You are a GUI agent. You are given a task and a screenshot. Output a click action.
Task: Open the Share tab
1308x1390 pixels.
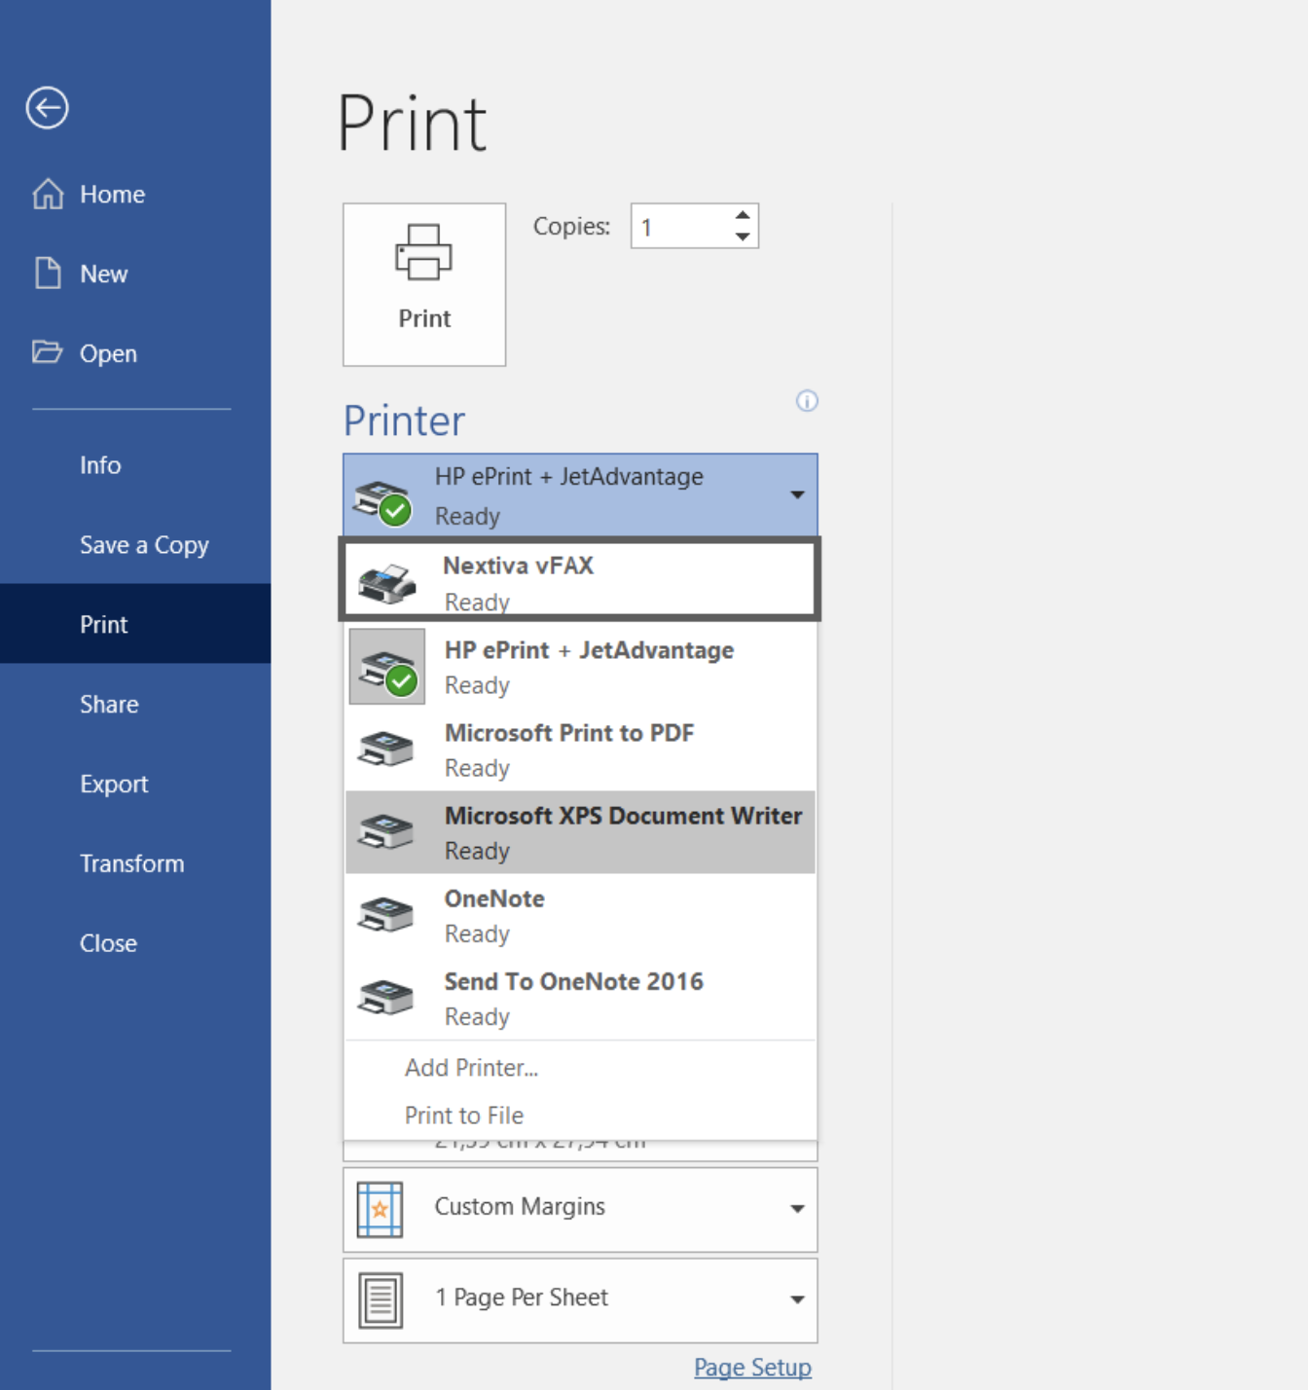pos(135,704)
